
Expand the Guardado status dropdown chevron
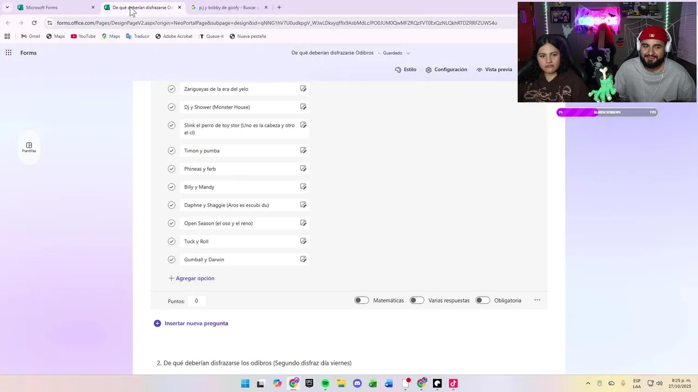pyautogui.click(x=408, y=53)
